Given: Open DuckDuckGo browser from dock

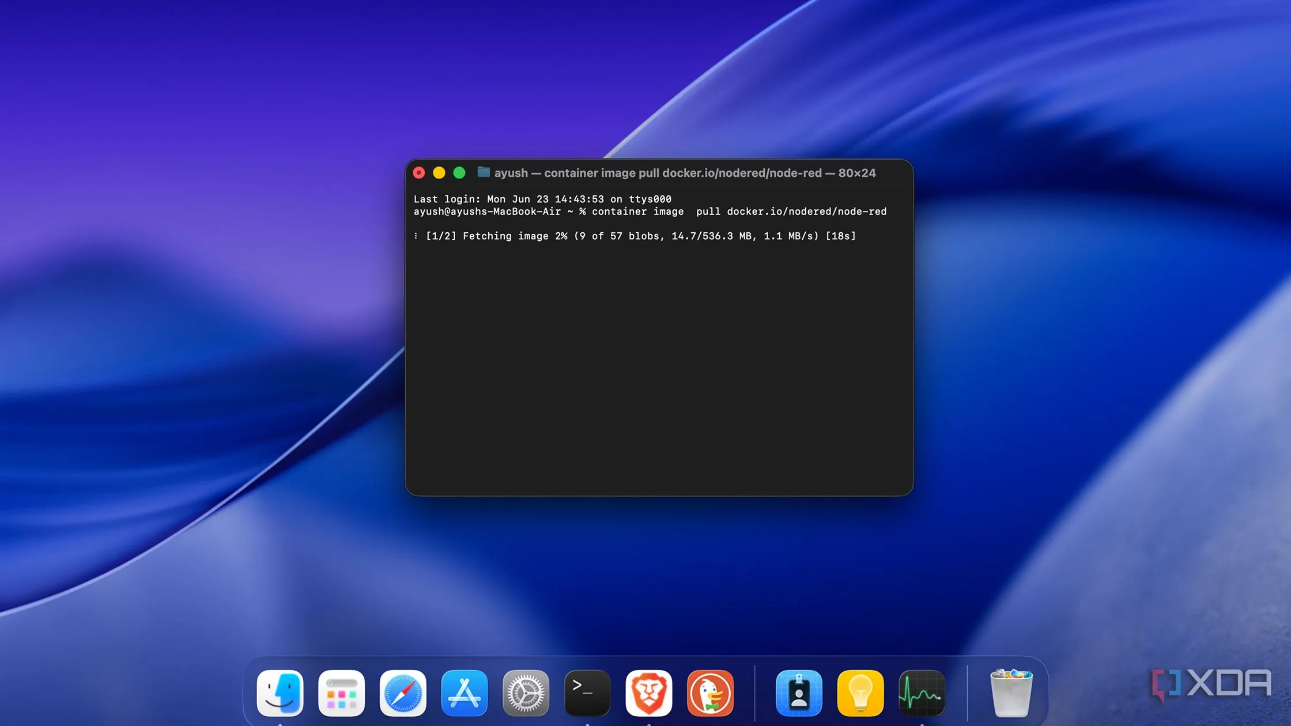Looking at the screenshot, I should pos(710,693).
